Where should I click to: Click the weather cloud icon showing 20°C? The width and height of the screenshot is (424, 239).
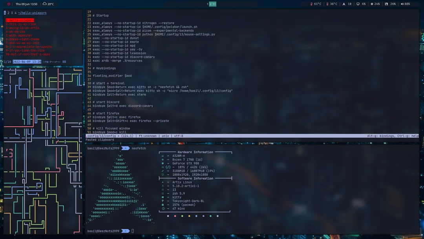(44, 4)
